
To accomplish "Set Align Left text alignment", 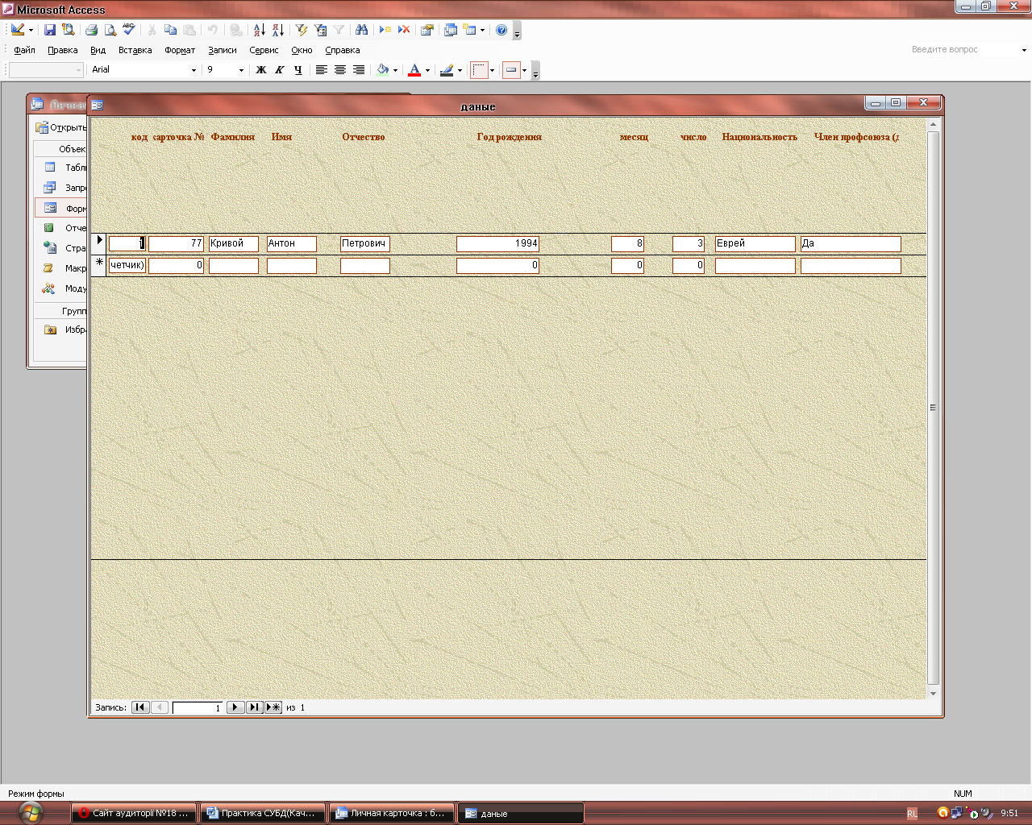I will click(x=321, y=70).
